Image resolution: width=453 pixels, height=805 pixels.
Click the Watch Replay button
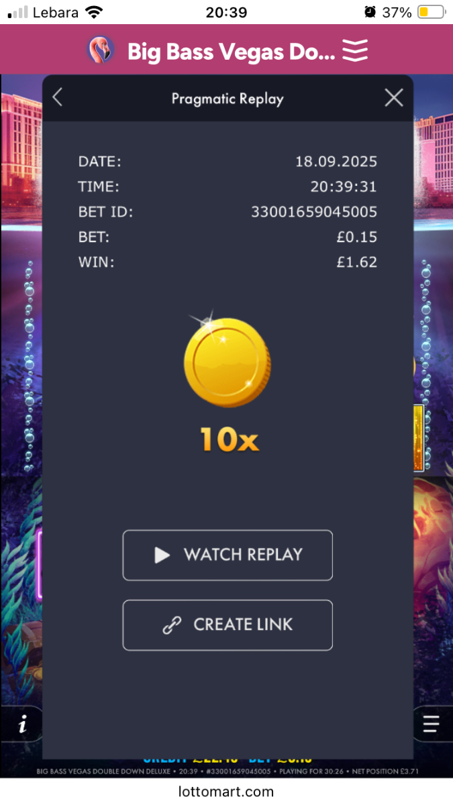pos(228,555)
